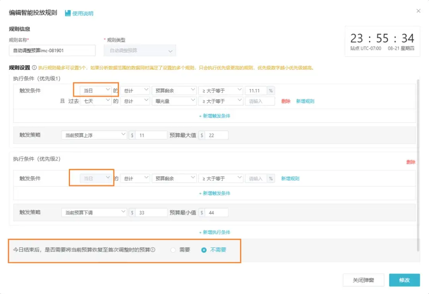Close the 编辑智能投放规则 dialog
The width and height of the screenshot is (429, 294).
[418, 11]
